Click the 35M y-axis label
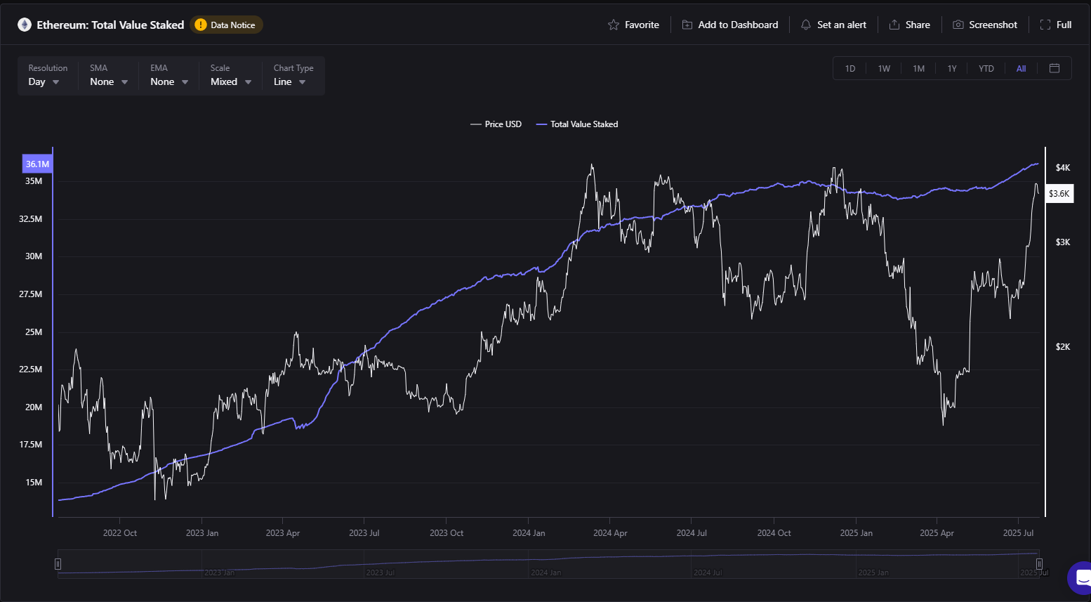Screen dimensions: 1091x602 point(34,181)
